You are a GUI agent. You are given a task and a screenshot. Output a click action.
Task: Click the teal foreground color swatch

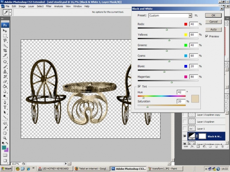(4, 148)
